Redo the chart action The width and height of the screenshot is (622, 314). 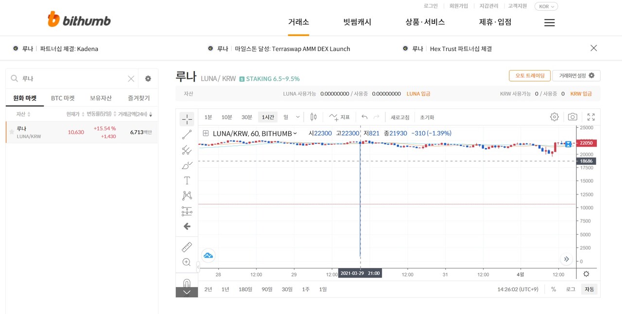pyautogui.click(x=376, y=117)
